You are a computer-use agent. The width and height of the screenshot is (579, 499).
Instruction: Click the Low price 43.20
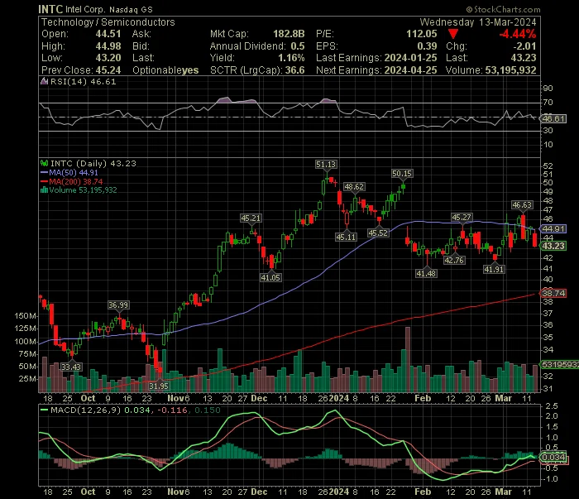[108, 58]
